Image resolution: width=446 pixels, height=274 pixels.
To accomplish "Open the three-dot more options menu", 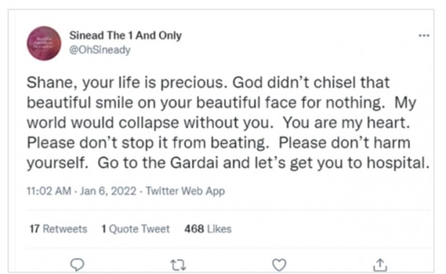I will coord(424,35).
